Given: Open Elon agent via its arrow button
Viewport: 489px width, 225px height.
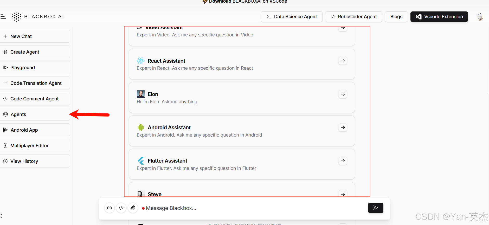Looking at the screenshot, I should [343, 94].
